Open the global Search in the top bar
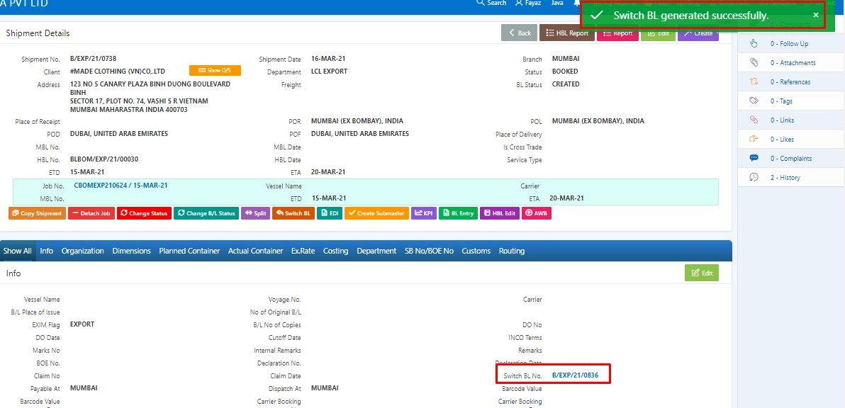 [491, 4]
